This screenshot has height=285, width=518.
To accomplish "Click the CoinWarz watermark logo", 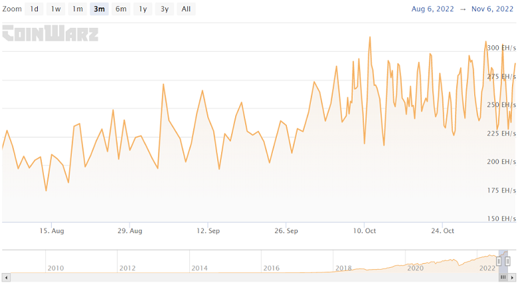I will coord(50,33).
